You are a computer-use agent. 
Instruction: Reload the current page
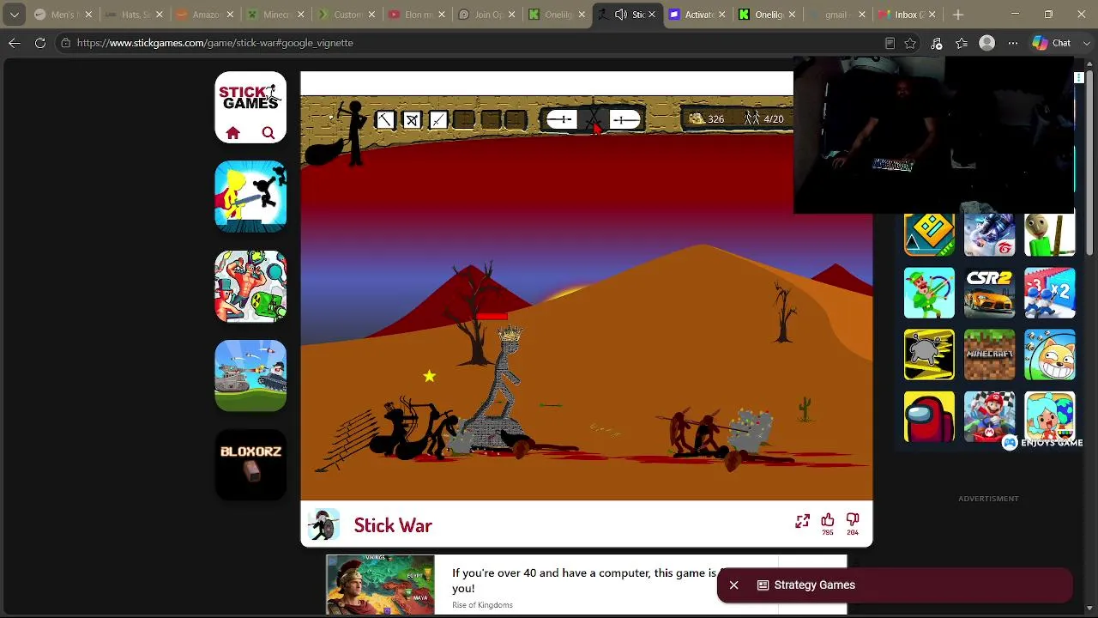pyautogui.click(x=40, y=43)
